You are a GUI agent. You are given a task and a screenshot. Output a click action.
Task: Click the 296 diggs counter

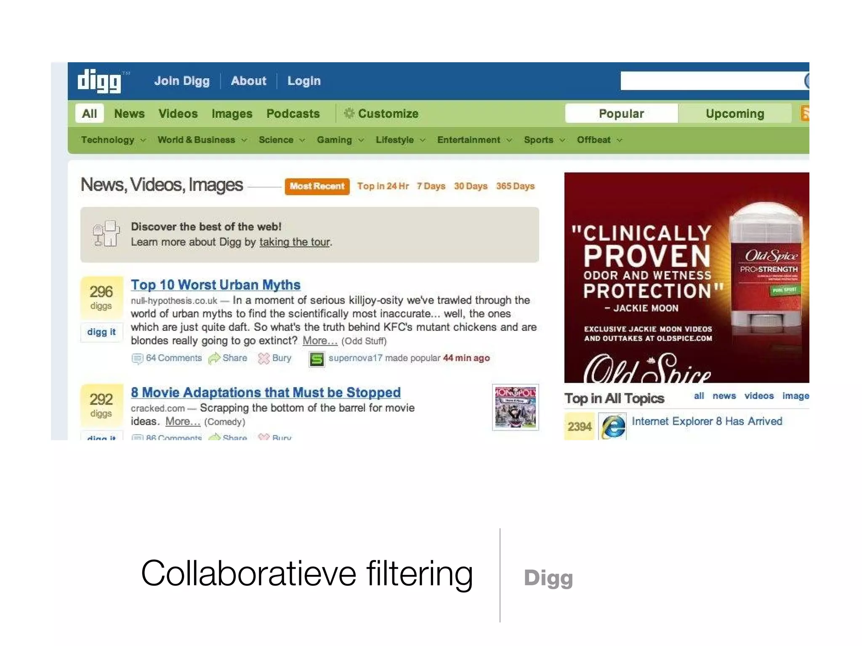click(101, 297)
